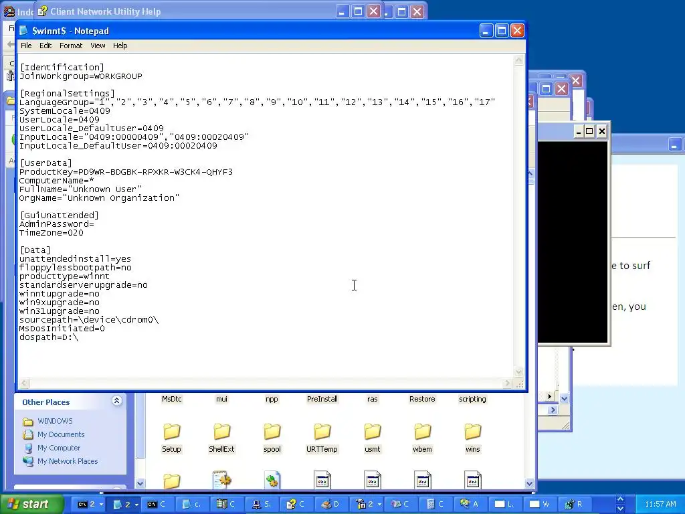Select the wbem folder icon
The height and width of the screenshot is (514, 685).
[x=423, y=431]
